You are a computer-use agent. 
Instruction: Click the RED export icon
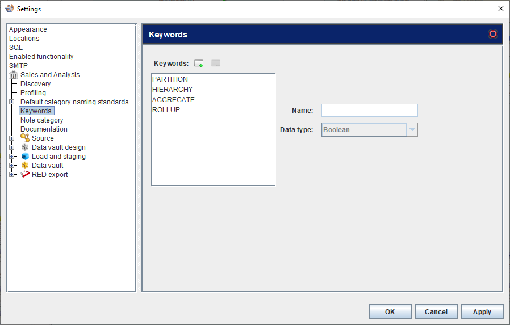pos(25,175)
